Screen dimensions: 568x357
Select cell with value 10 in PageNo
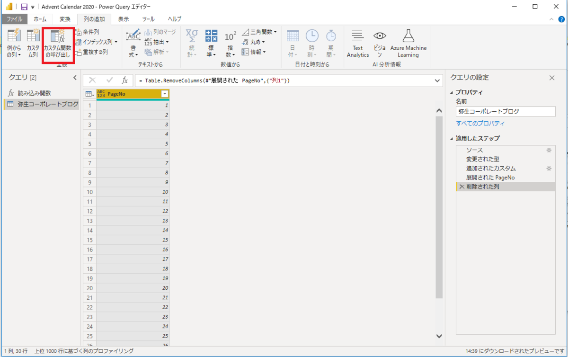coord(133,192)
